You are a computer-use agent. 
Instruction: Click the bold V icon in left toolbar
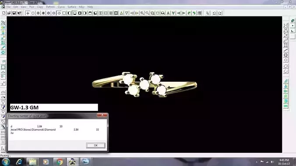coord(3,107)
